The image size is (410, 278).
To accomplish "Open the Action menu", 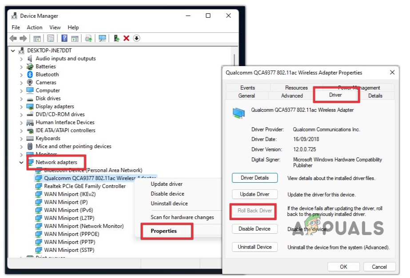I will click(34, 27).
